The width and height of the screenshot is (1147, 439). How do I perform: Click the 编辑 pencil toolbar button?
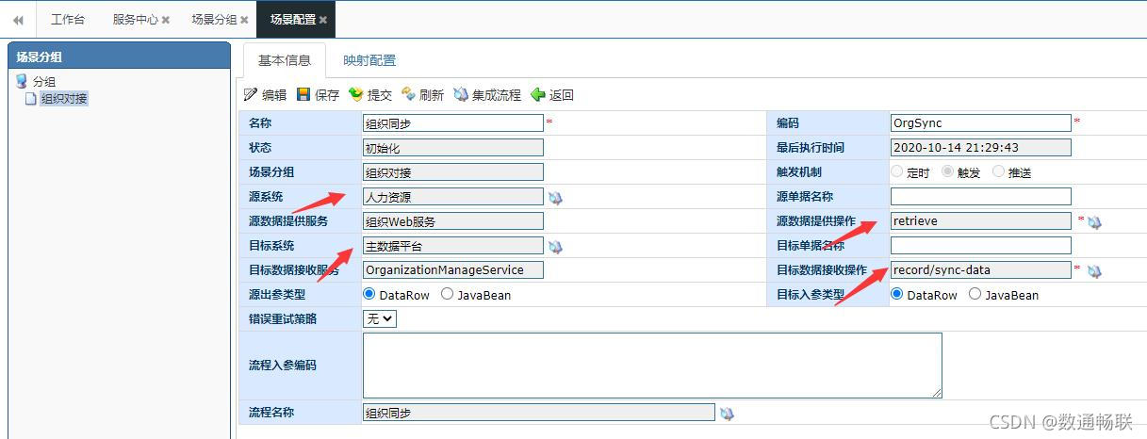[x=265, y=95]
